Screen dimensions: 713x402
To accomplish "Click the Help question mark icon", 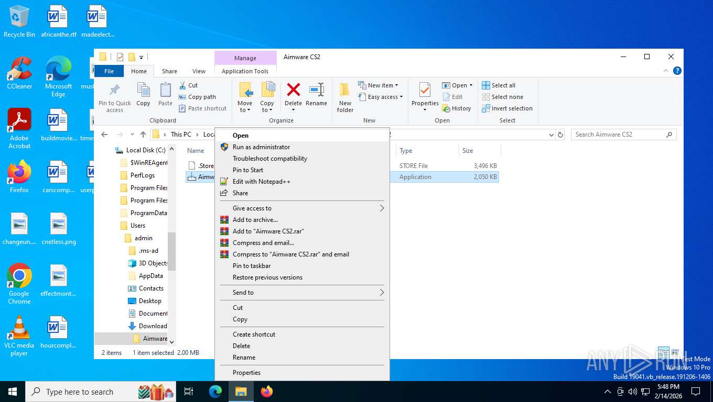I will pyautogui.click(x=677, y=71).
